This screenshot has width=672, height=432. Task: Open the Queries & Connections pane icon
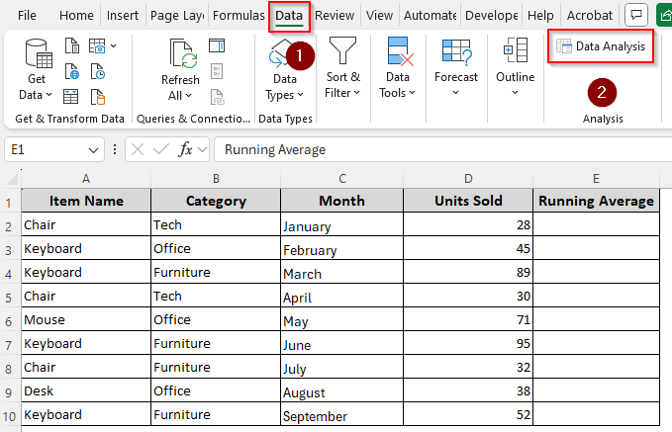[216, 45]
